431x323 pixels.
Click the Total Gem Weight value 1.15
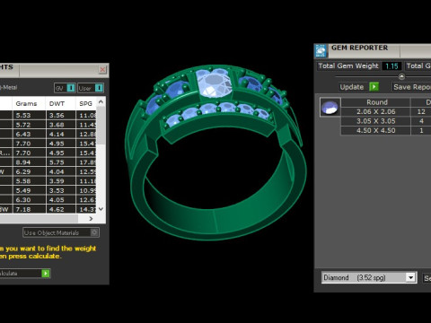(x=391, y=66)
